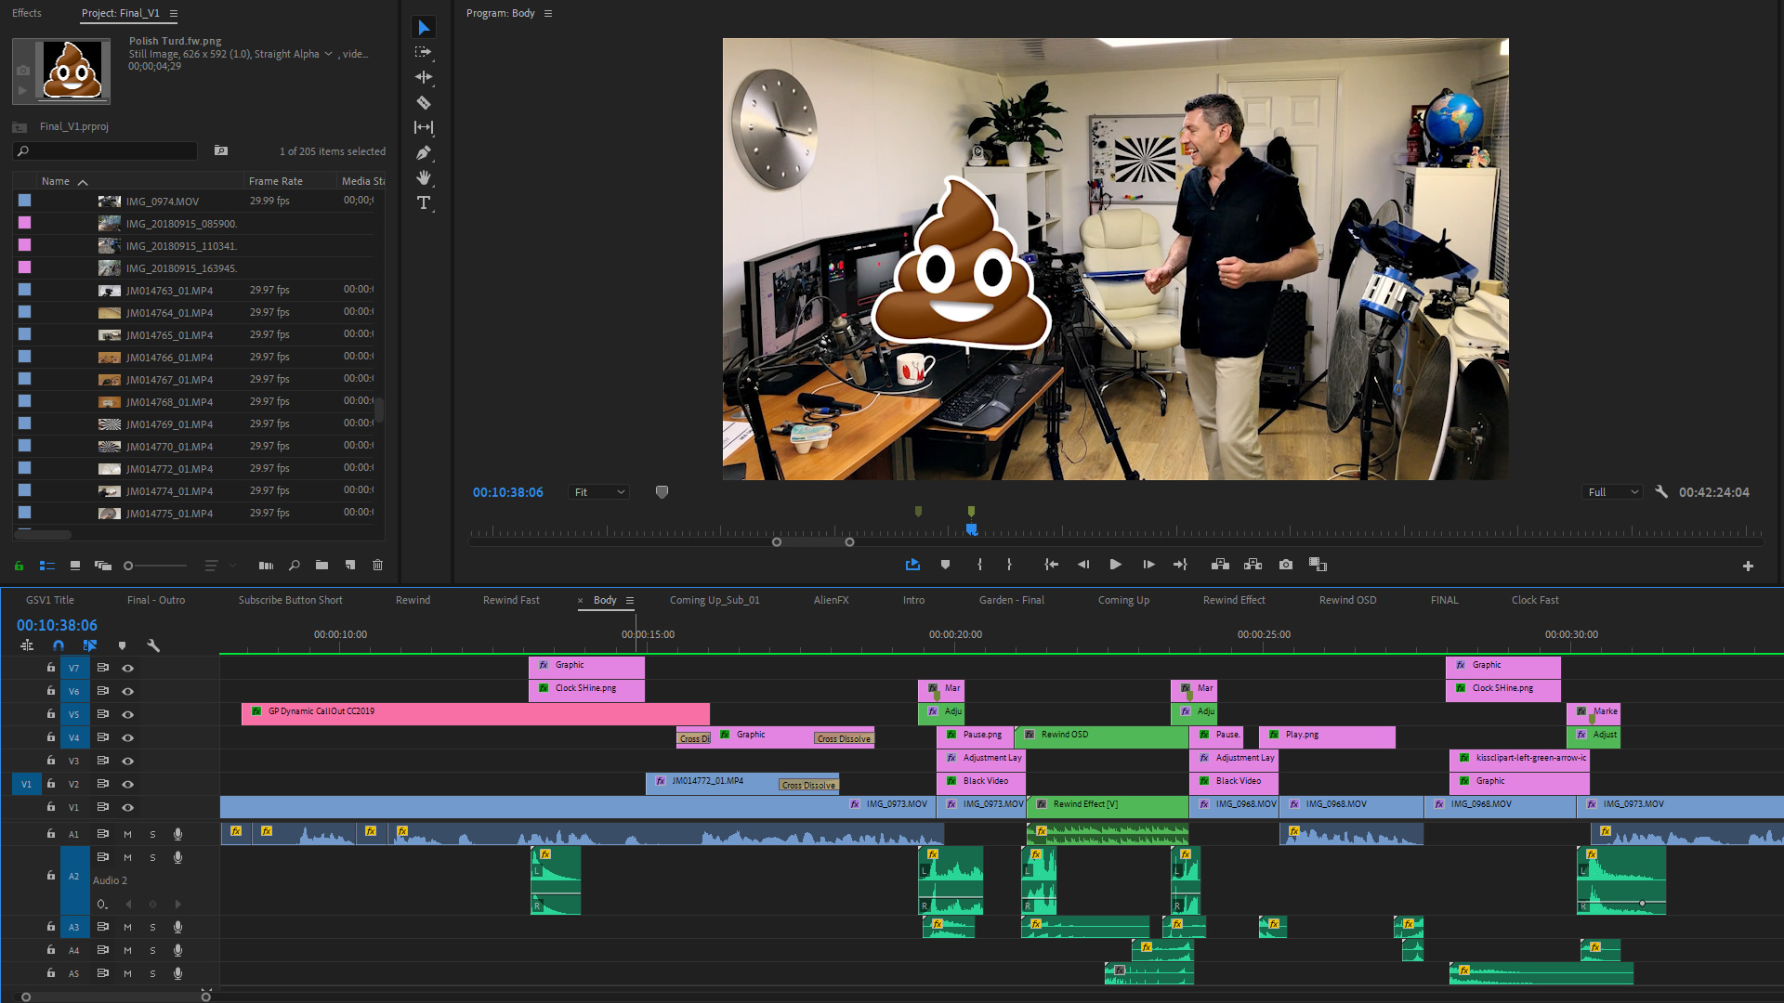
Task: Select the Type tool
Action: 424,202
